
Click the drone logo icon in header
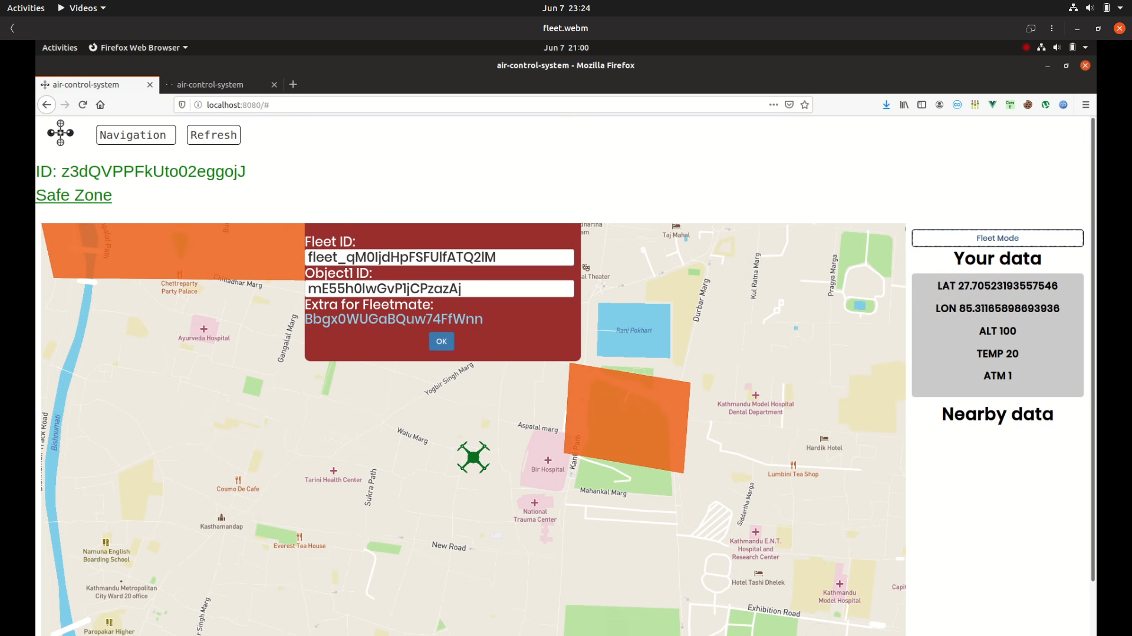(x=60, y=133)
